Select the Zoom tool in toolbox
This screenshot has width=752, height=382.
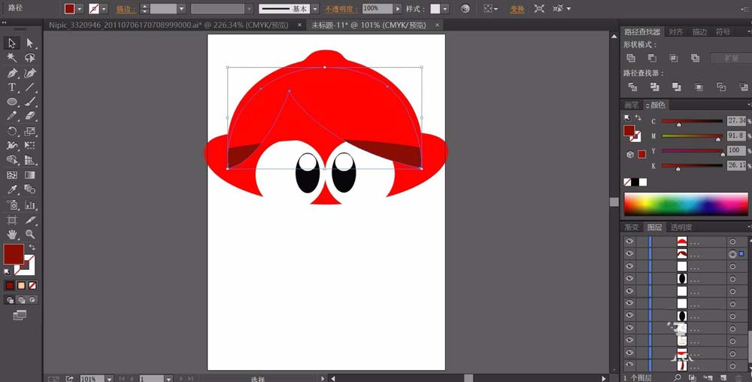point(30,234)
